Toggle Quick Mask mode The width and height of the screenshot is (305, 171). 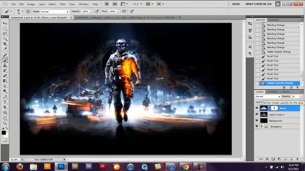[5, 140]
